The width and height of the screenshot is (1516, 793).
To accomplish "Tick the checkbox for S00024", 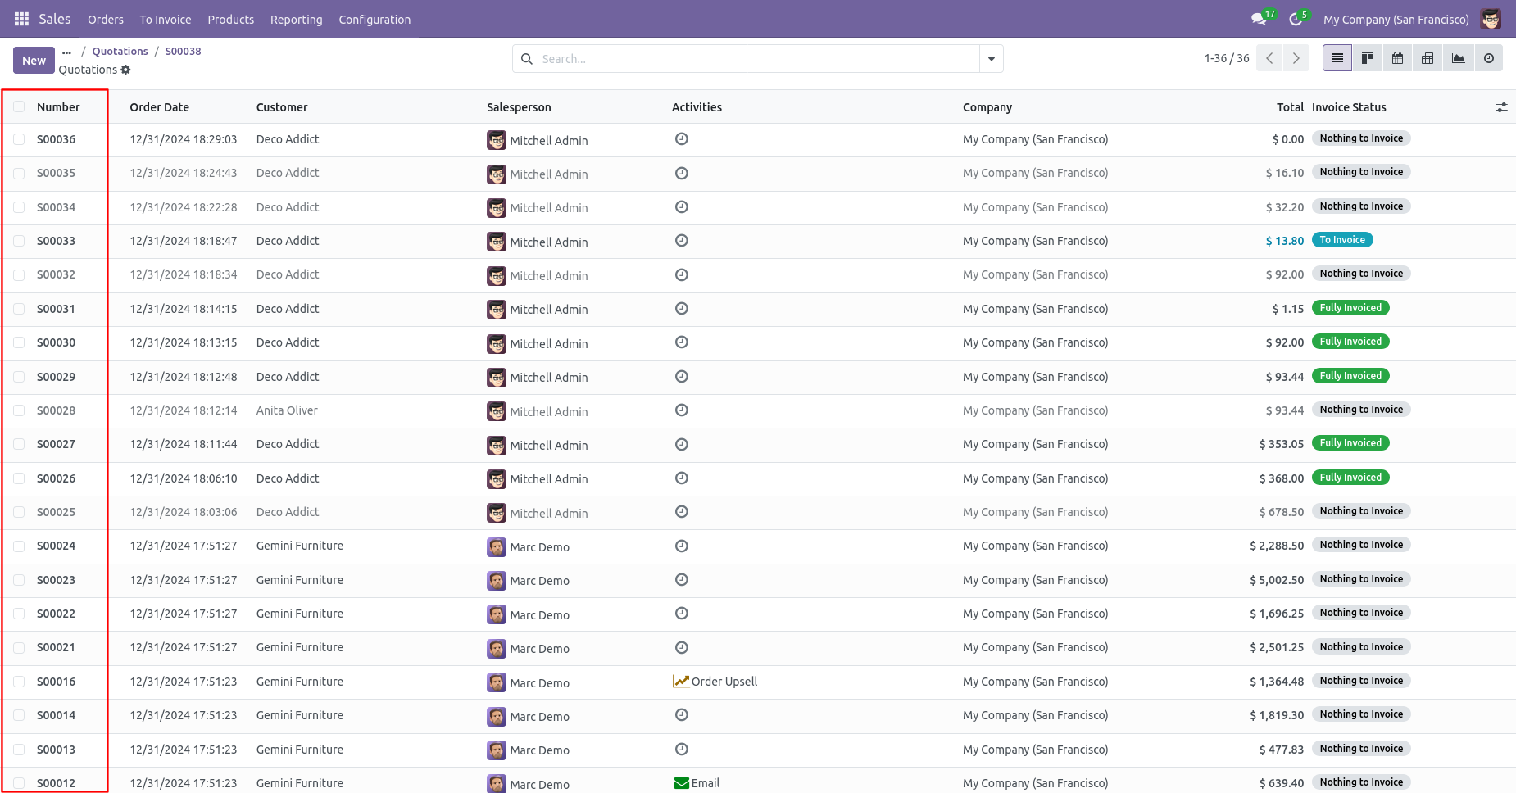I will pyautogui.click(x=19, y=546).
